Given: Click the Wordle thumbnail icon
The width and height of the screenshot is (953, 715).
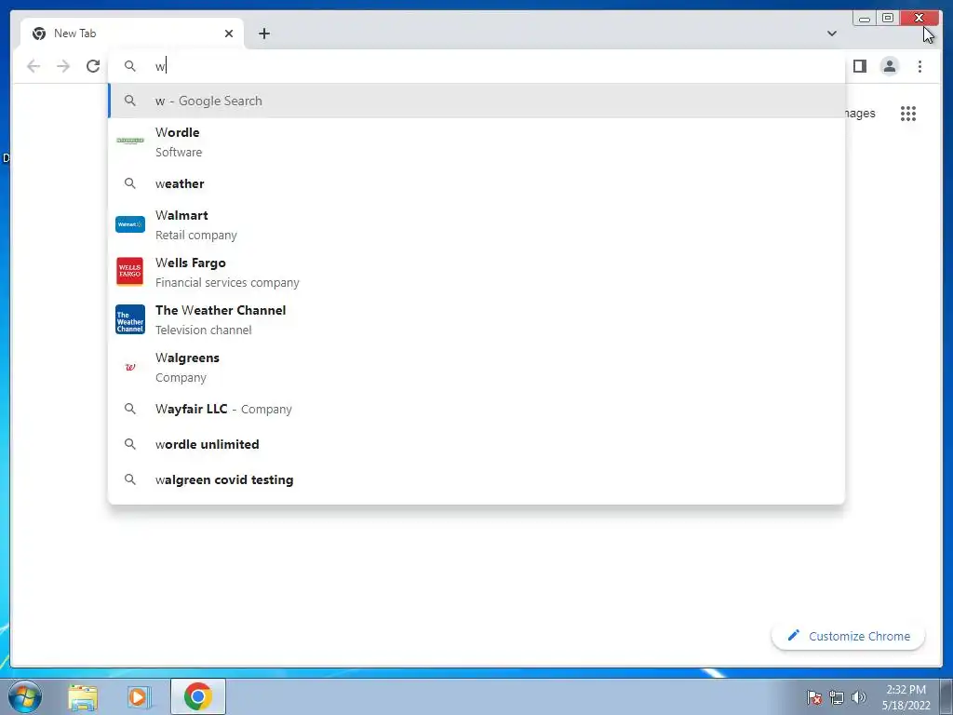Looking at the screenshot, I should point(130,141).
